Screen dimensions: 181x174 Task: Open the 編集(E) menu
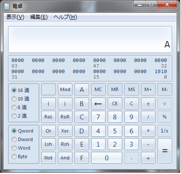pos(39,17)
